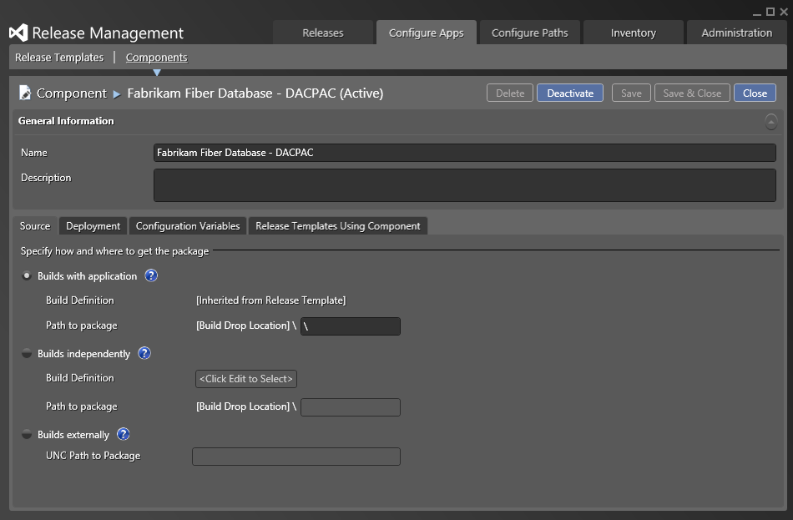Viewport: 793px width, 520px height.
Task: Select Builds independently radio button
Action: (x=27, y=353)
